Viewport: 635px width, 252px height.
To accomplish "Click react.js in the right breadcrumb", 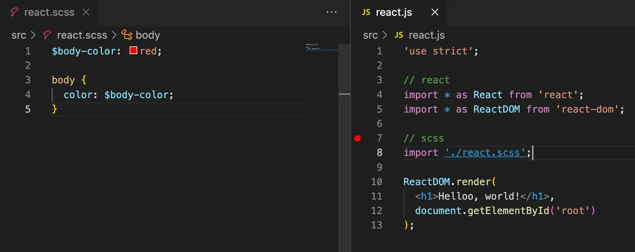I will click(426, 35).
